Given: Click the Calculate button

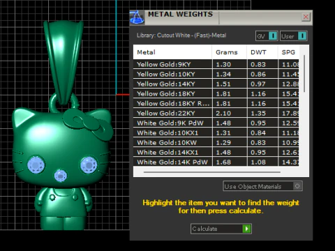Looking at the screenshot, I should 221,229.
